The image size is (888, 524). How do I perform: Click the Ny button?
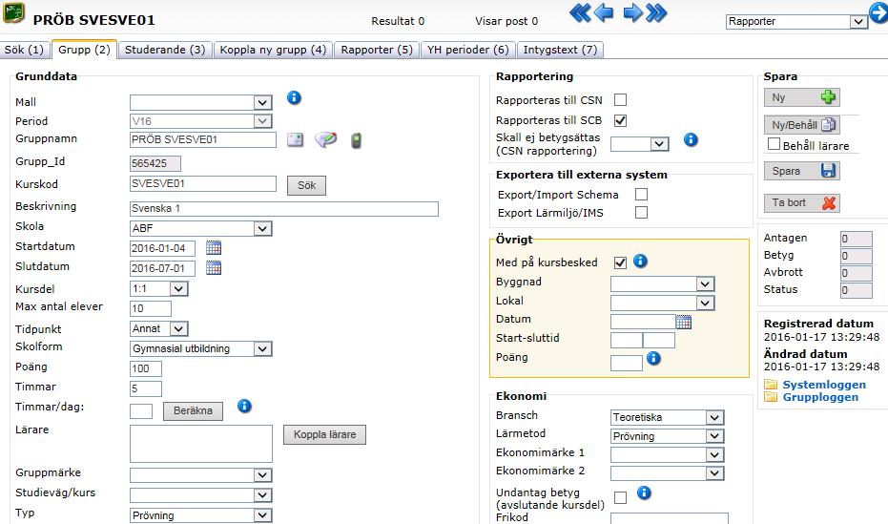[x=801, y=97]
